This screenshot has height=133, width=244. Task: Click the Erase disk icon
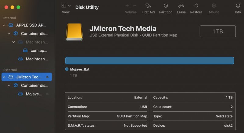coord(181,6)
